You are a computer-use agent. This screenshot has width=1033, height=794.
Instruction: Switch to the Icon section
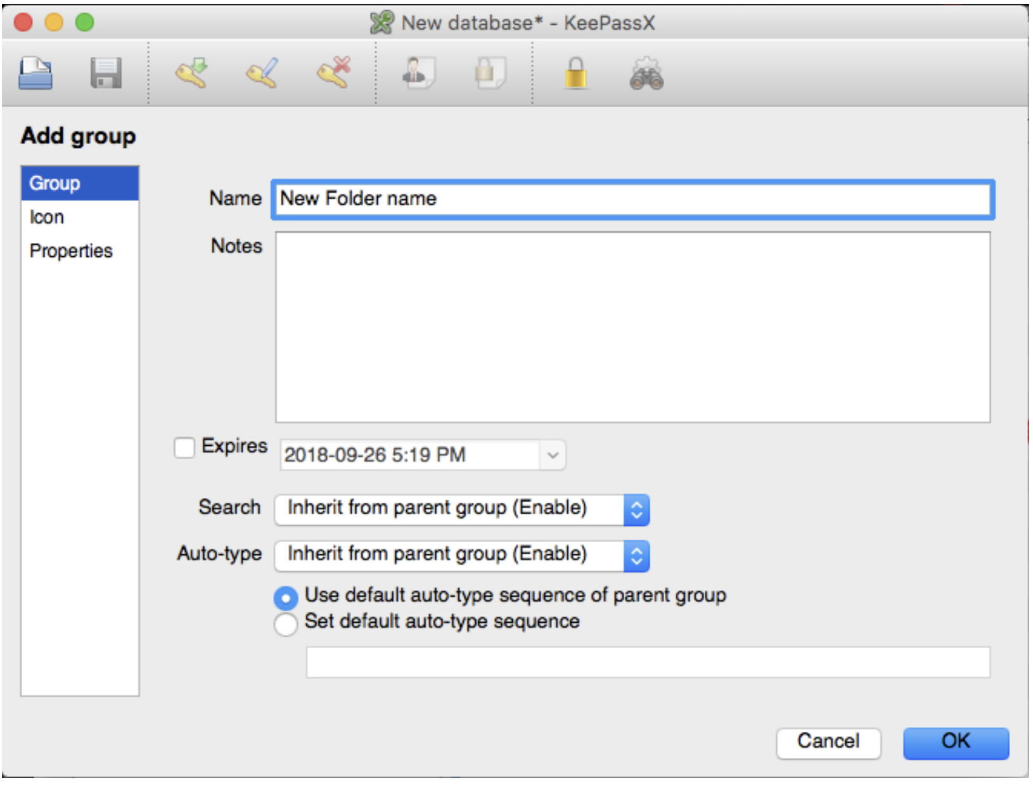click(x=47, y=218)
